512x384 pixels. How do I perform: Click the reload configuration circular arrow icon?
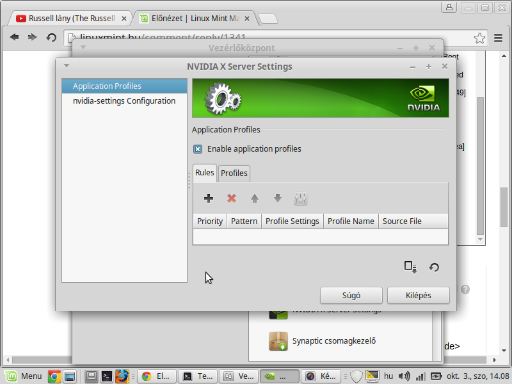(x=434, y=268)
